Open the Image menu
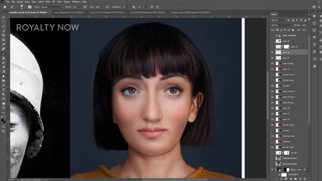 pyautogui.click(x=20, y=2)
